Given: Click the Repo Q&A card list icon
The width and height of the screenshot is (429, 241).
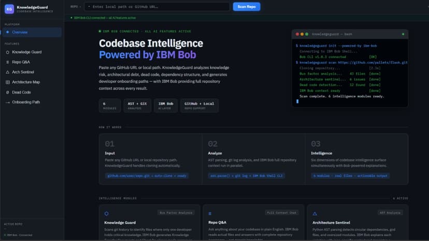Looking at the screenshot, I should point(210,214).
